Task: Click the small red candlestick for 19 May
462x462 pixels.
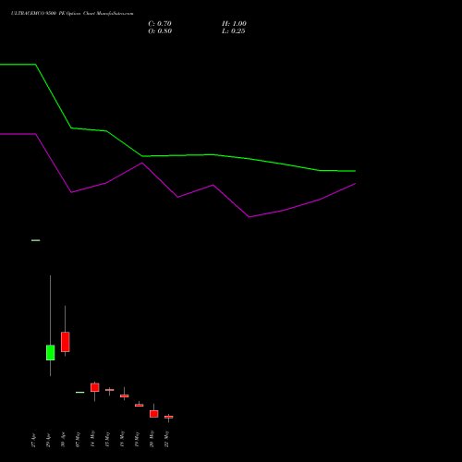Action: 140,406
